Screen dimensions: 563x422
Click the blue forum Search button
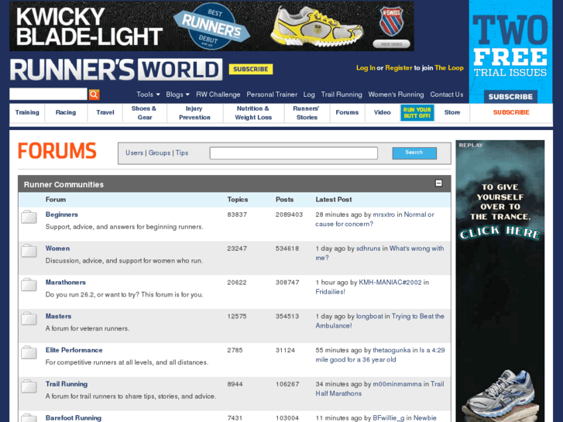coord(414,153)
